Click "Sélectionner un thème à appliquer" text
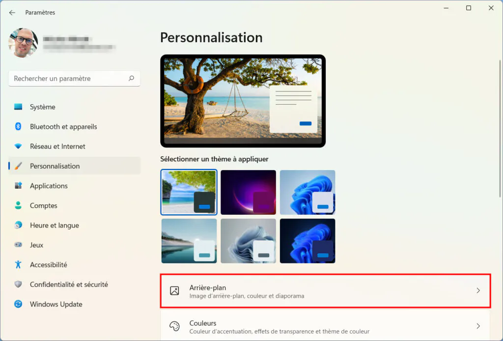The image size is (503, 341). click(x=214, y=159)
